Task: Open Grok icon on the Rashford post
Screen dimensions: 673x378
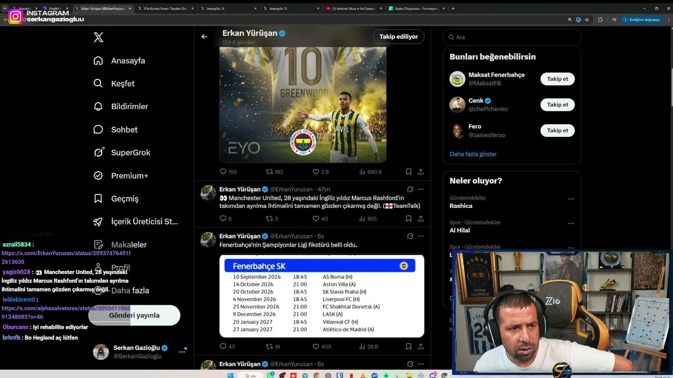Action: (x=410, y=189)
